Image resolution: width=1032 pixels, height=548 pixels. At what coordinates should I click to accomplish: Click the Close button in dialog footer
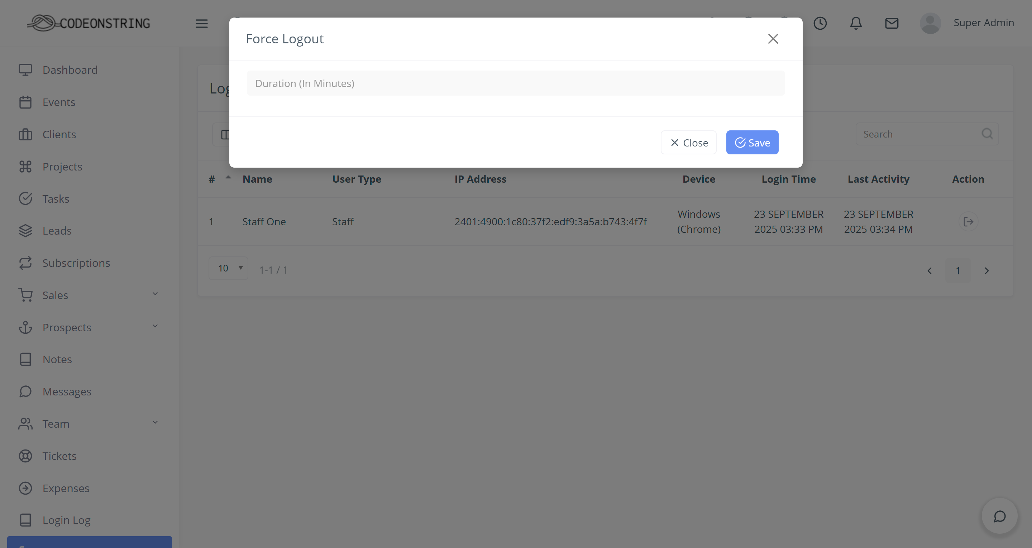tap(688, 143)
